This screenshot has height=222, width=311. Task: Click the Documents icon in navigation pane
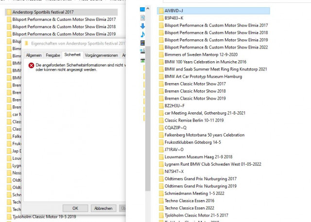point(142,17)
